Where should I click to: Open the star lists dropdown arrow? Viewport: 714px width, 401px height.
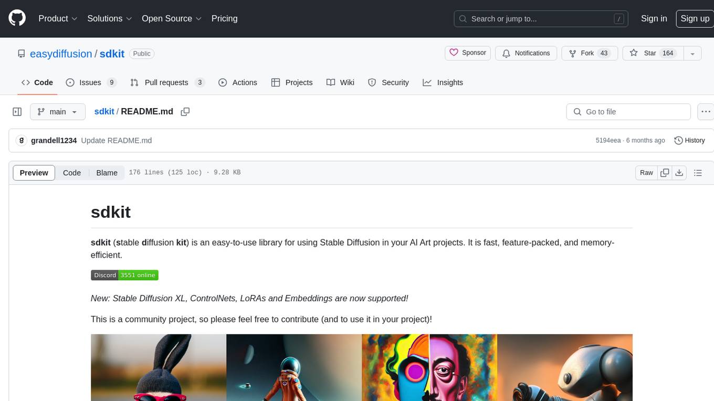point(692,53)
